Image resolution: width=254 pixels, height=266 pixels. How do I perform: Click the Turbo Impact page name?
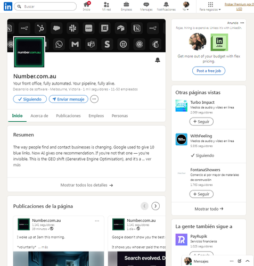click(x=202, y=102)
